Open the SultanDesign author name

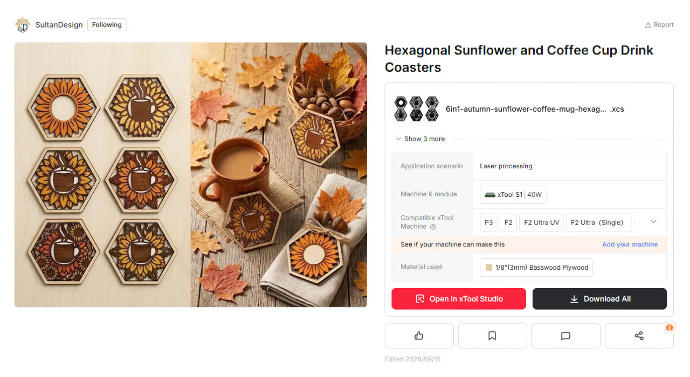coord(59,25)
